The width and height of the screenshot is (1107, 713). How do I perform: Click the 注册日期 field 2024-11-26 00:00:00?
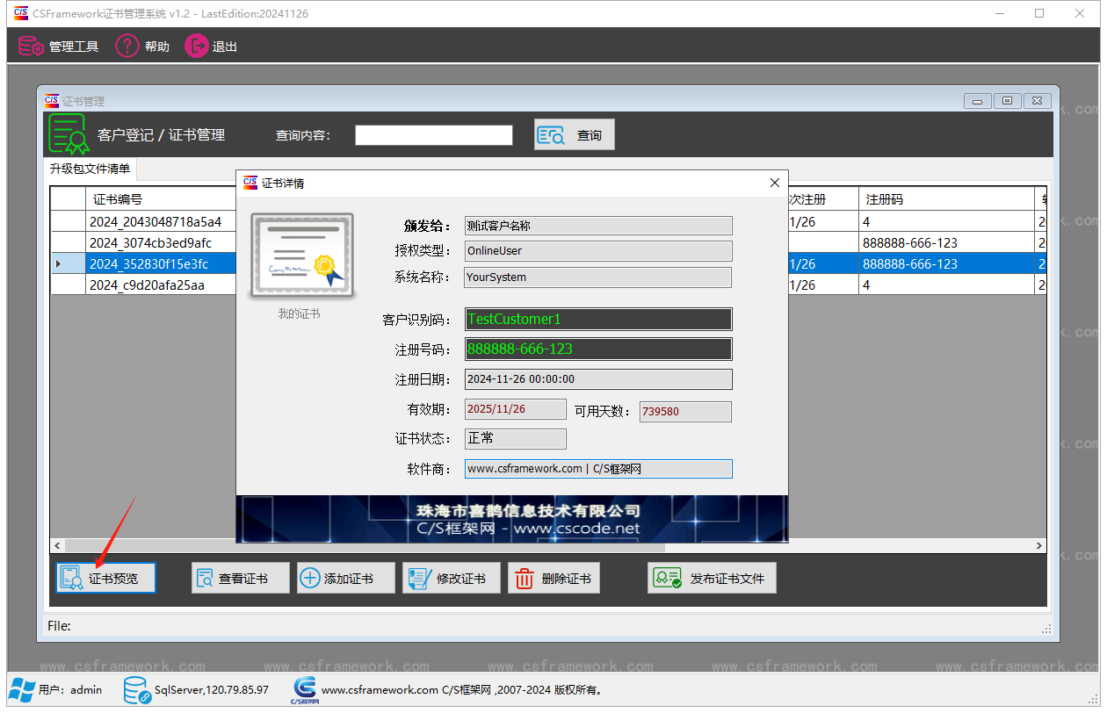click(598, 379)
